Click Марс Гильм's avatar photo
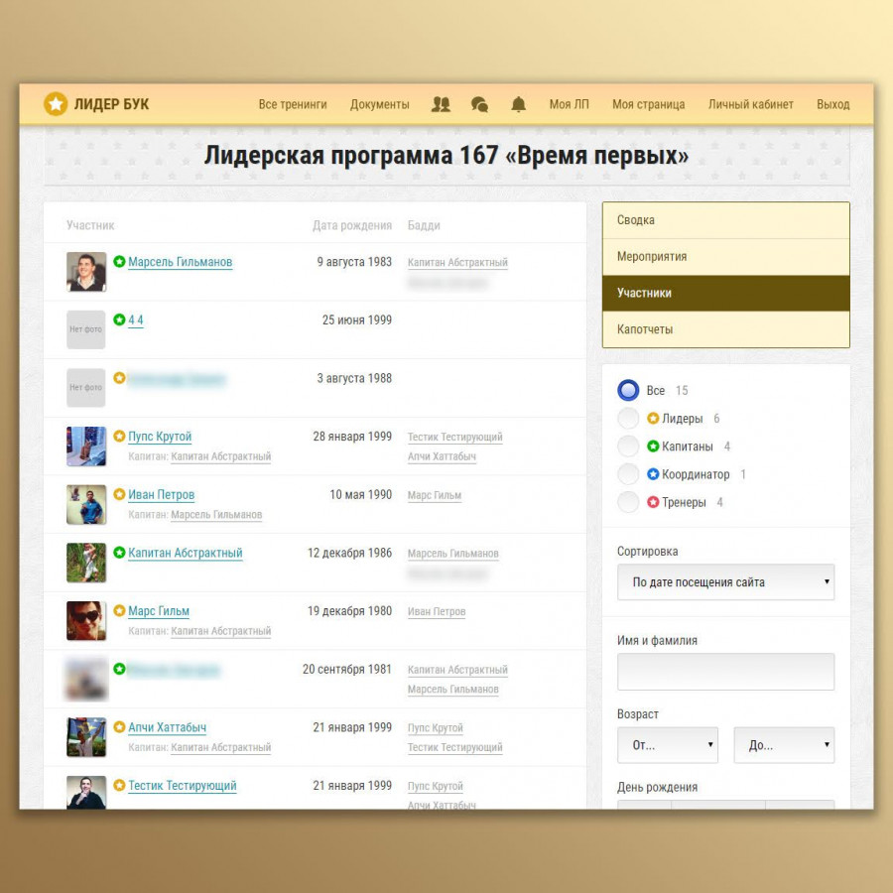The width and height of the screenshot is (893, 893). tap(86, 621)
